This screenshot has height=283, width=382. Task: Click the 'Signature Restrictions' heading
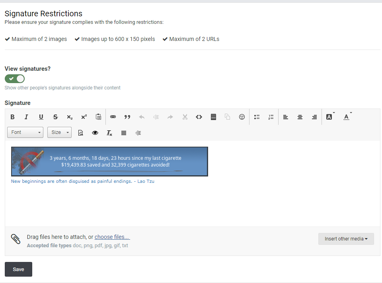(44, 14)
